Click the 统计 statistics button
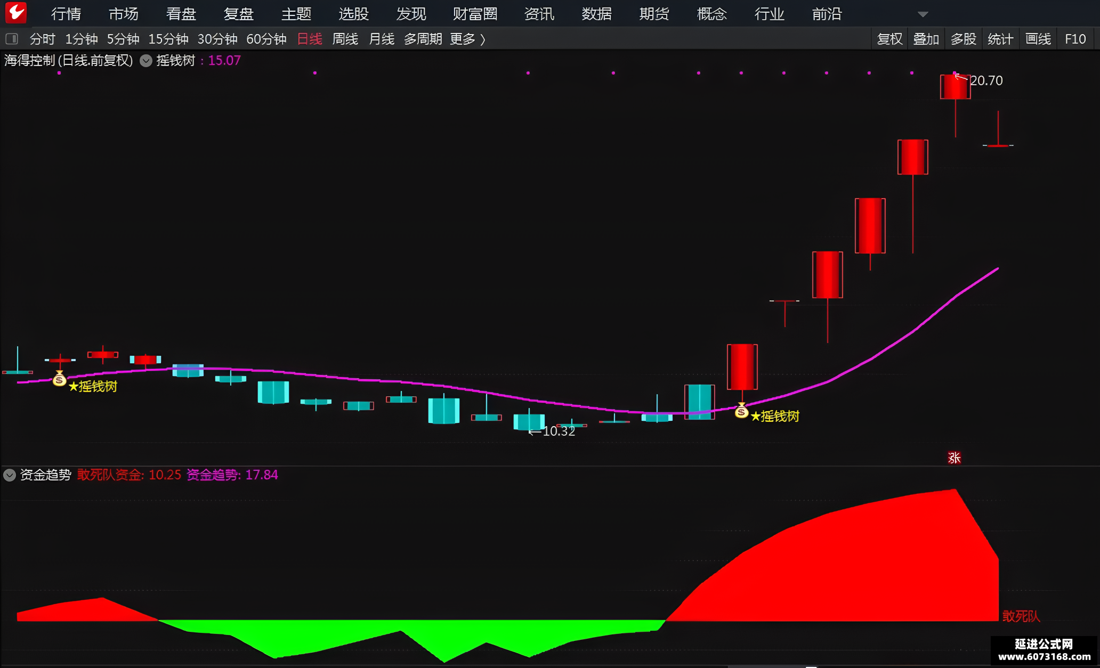 click(1000, 39)
